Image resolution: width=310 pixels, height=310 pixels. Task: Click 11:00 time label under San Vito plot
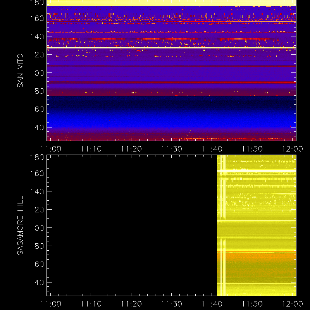(51, 149)
